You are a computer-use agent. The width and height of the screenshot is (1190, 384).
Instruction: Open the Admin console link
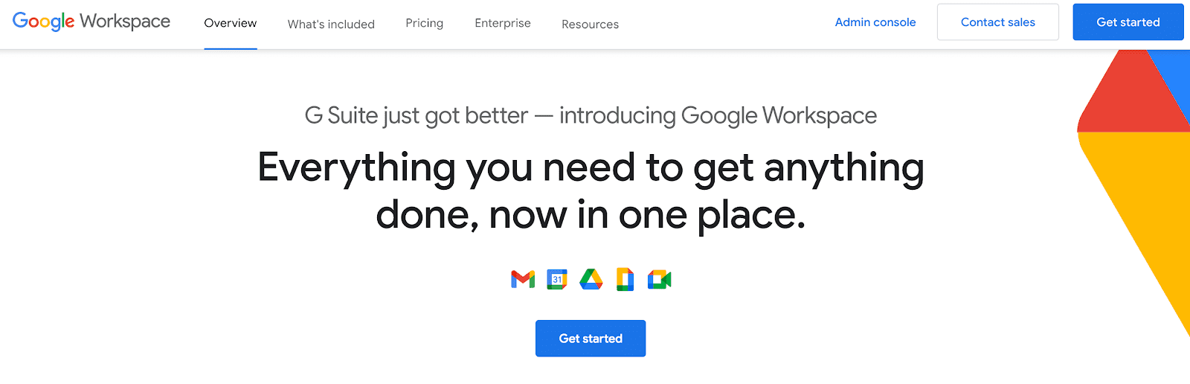point(875,22)
